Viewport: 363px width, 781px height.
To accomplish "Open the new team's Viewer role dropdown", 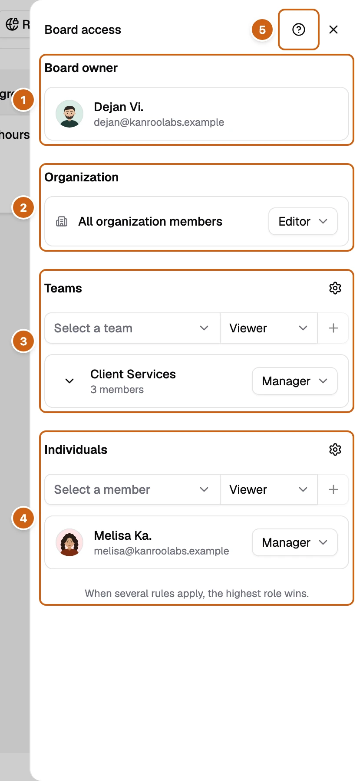I will click(269, 328).
